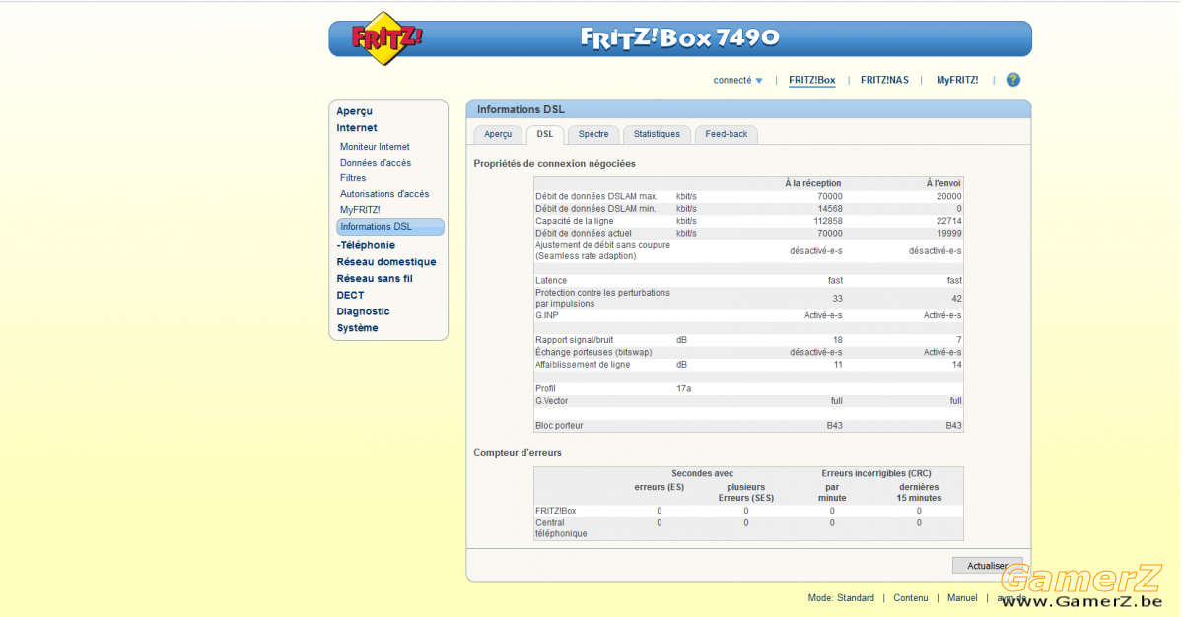This screenshot has height=617, width=1183.
Task: Open Autorisations d'accès in sidebar
Action: coord(384,194)
